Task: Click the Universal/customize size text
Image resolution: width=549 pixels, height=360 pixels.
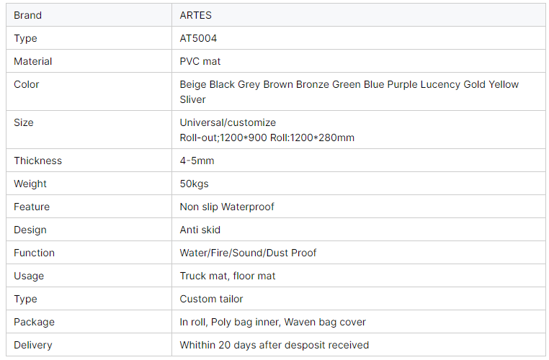Action: [228, 122]
